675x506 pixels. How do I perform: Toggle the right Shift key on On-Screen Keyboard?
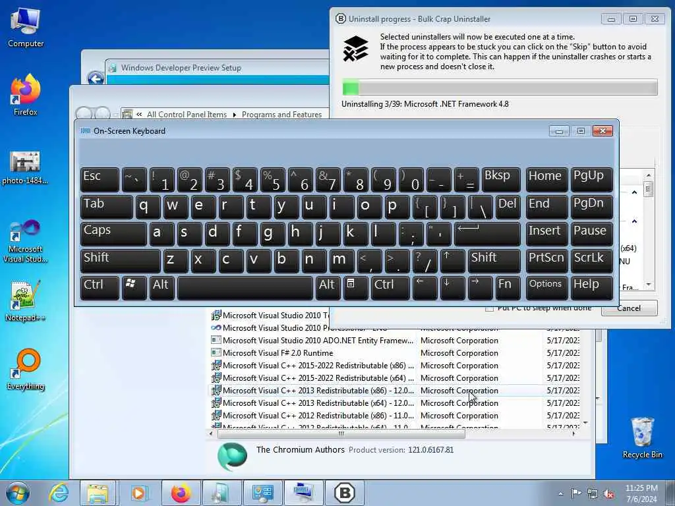coord(494,261)
